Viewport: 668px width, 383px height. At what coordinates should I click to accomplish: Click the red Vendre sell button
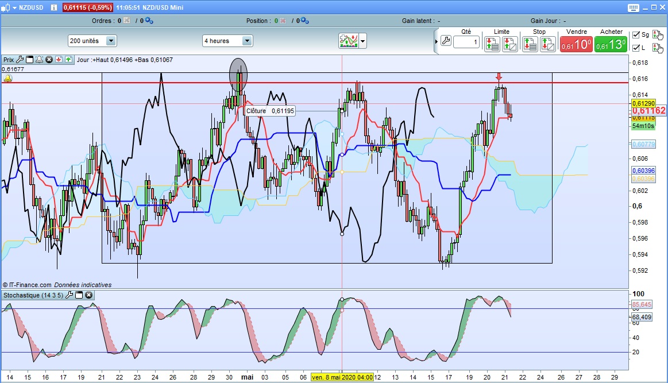coord(577,44)
